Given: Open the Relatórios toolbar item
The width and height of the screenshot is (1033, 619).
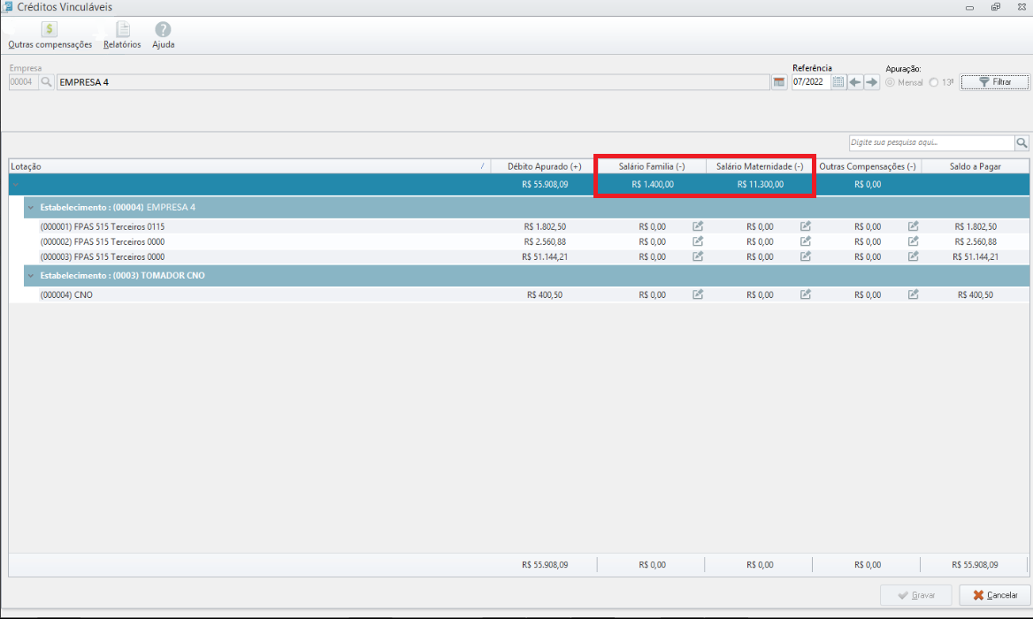Looking at the screenshot, I should point(122,35).
